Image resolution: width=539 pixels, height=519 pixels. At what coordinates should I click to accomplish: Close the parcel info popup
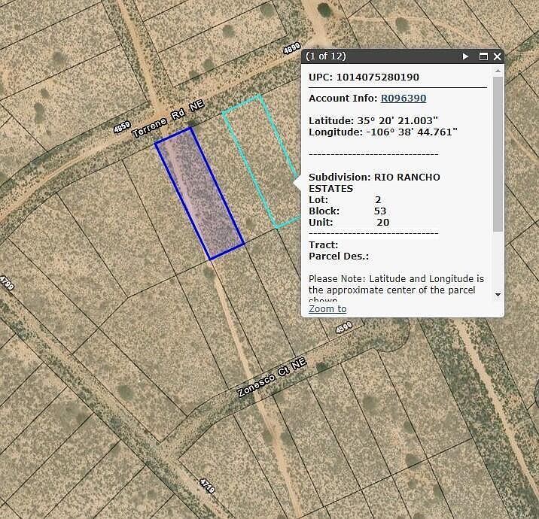pyautogui.click(x=497, y=56)
